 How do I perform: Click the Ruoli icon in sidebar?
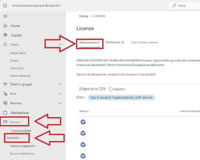[x=5, y=94]
